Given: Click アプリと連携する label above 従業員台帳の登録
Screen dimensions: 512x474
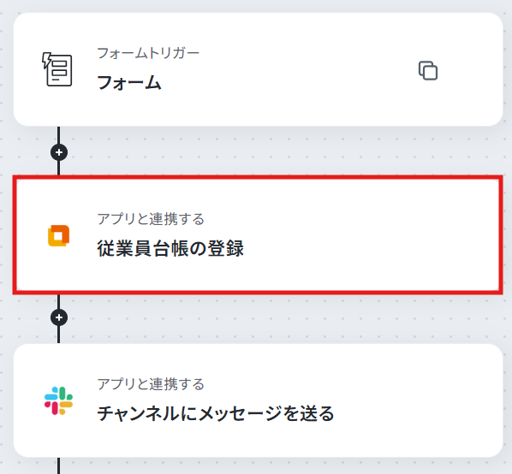Looking at the screenshot, I should pos(151,218).
